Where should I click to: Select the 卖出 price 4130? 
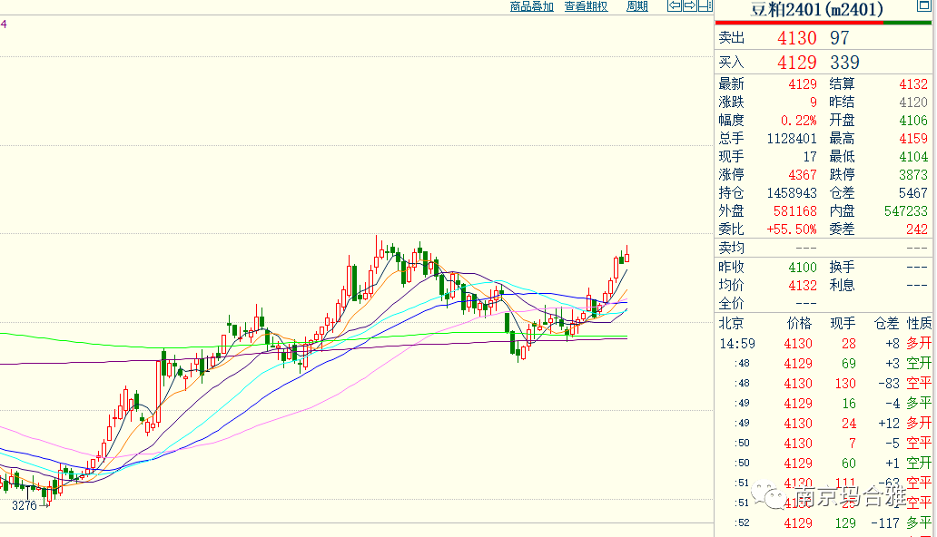(796, 38)
